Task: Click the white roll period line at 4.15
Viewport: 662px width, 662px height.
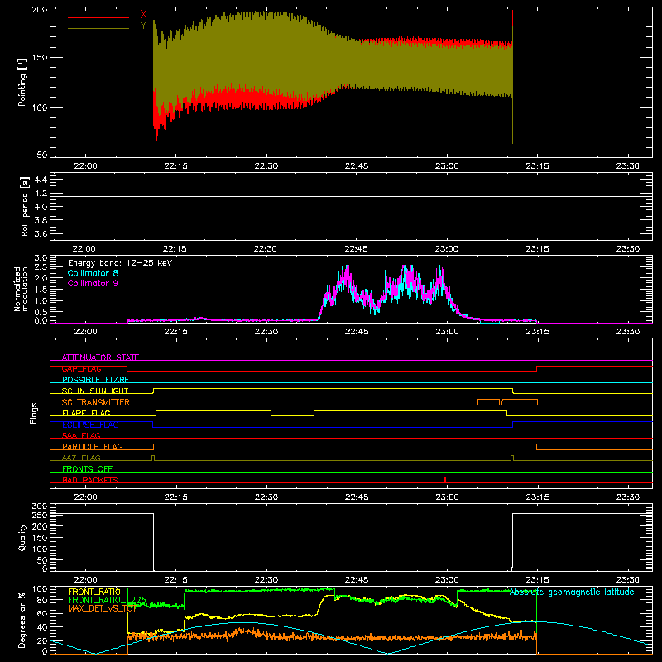Action: pos(351,197)
